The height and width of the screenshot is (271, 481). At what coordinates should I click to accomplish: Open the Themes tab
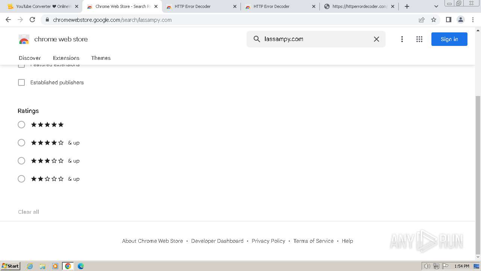pos(101,58)
